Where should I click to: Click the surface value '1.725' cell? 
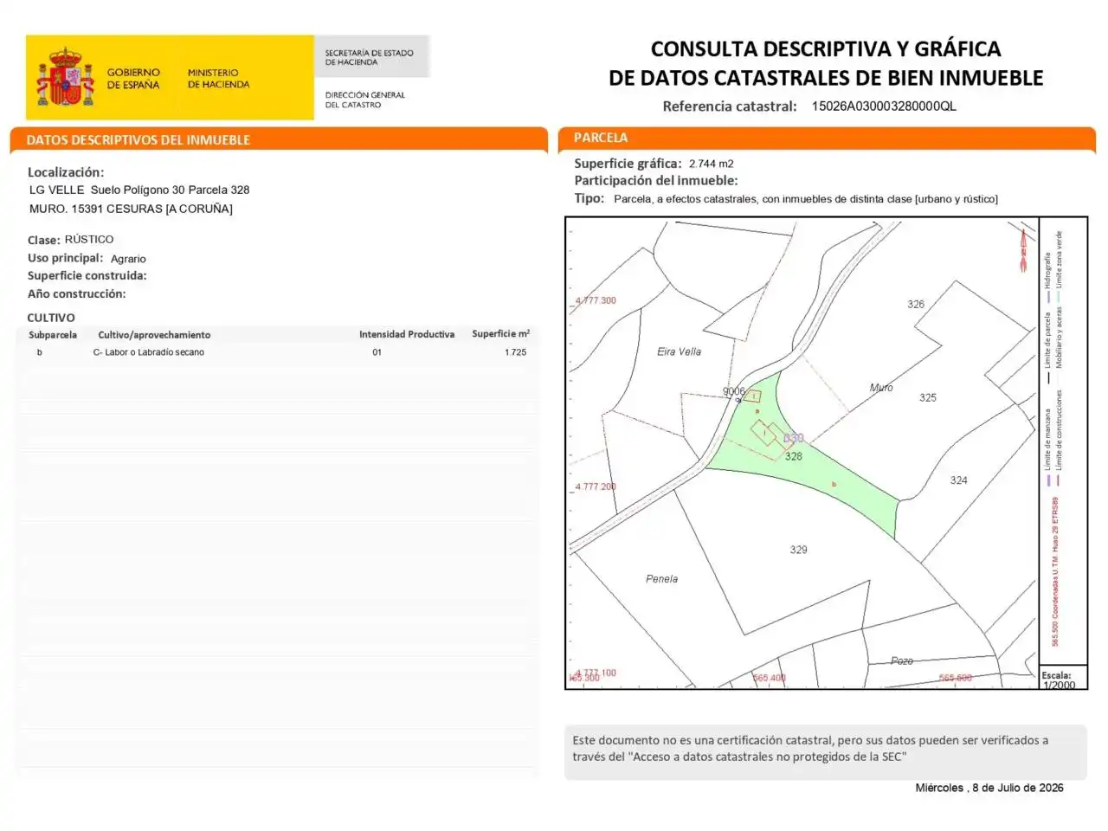pos(516,352)
